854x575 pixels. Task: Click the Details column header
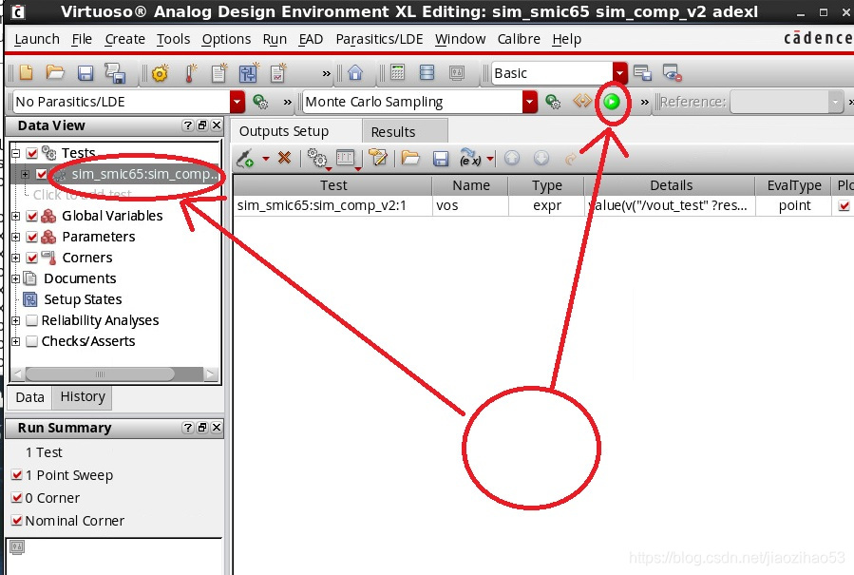(670, 185)
